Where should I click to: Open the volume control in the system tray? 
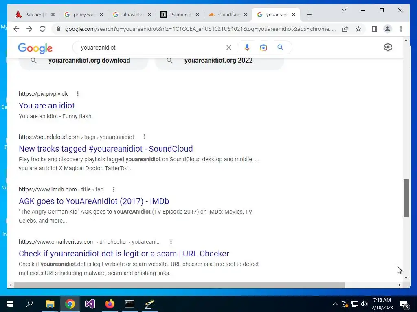[364, 304]
